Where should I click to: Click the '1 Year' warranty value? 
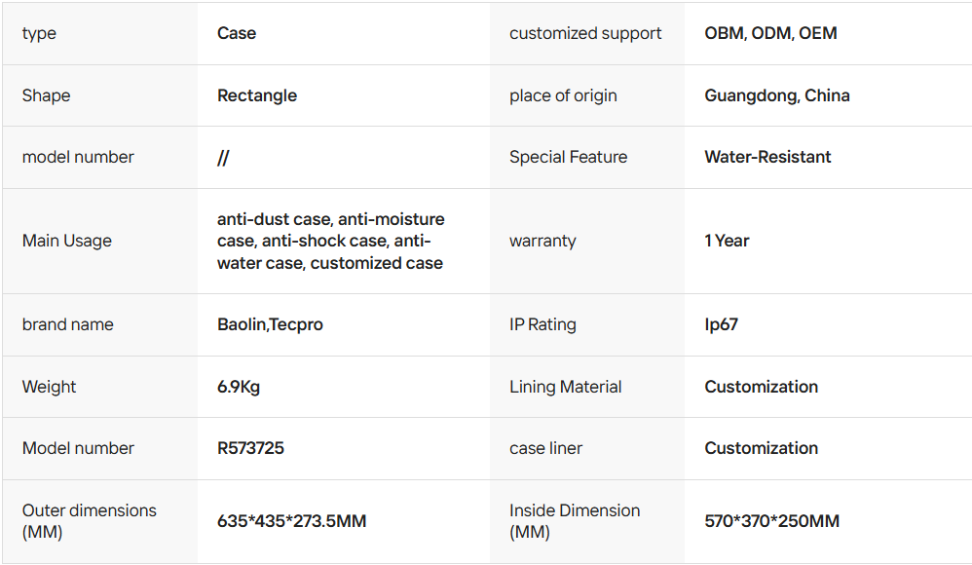coord(727,241)
